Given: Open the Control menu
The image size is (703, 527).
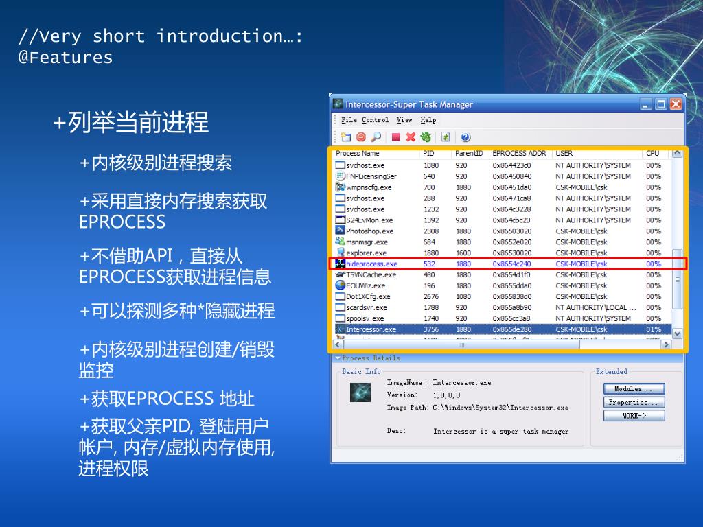Looking at the screenshot, I should point(375,120).
